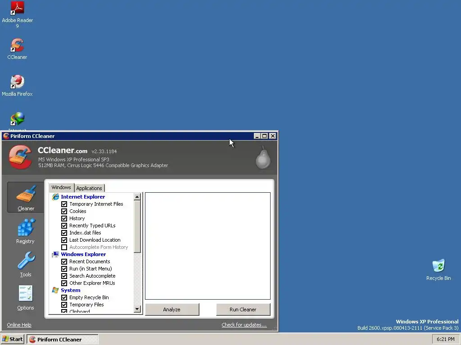Close the Piriform CCleaner window
The width and height of the screenshot is (461, 345).
pyautogui.click(x=272, y=136)
